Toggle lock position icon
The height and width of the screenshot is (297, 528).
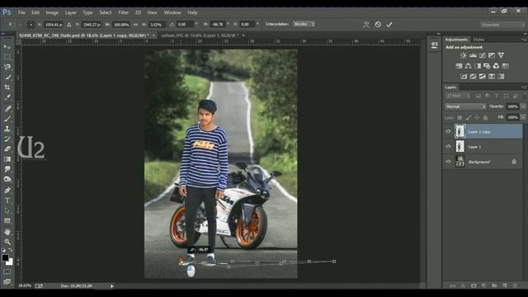coord(477,117)
